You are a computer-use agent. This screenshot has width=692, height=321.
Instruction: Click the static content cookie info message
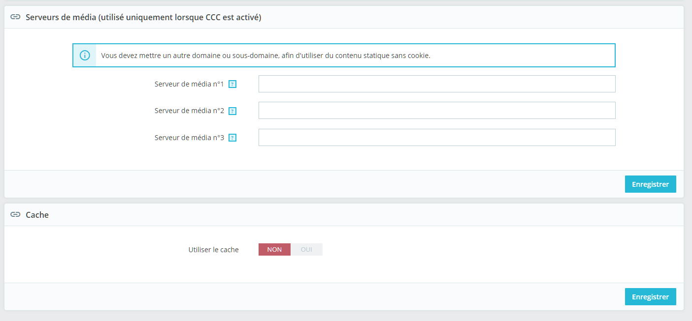(265, 56)
